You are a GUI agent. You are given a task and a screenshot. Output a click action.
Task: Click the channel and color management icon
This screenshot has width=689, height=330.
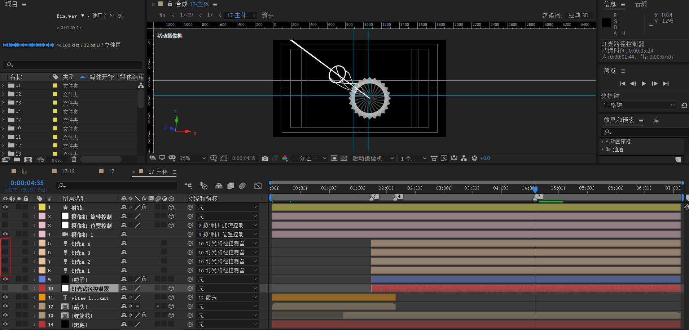[x=285, y=158]
